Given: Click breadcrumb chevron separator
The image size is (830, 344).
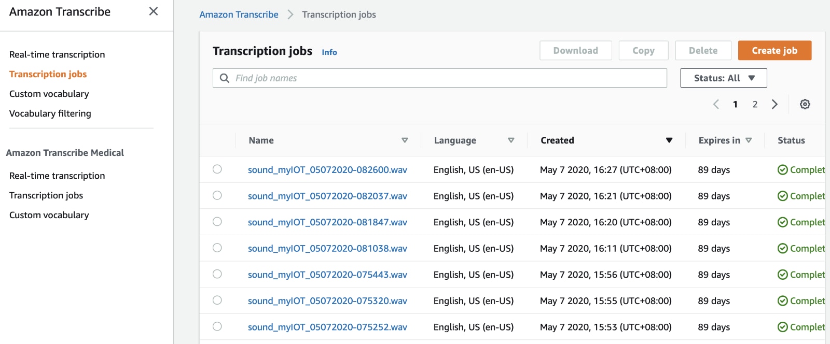Looking at the screenshot, I should point(290,15).
